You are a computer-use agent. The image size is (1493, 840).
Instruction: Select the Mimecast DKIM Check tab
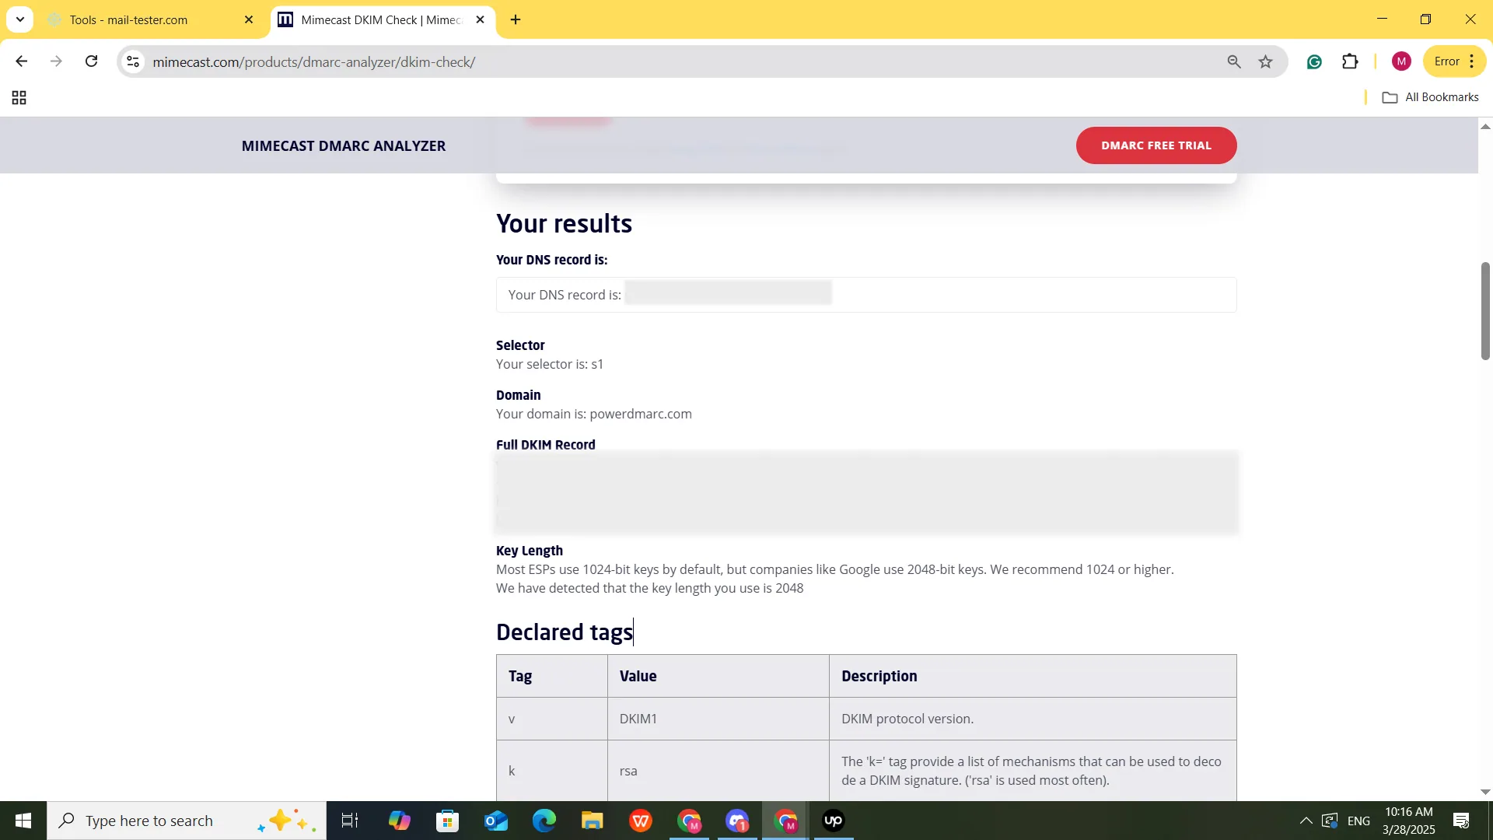381,20
